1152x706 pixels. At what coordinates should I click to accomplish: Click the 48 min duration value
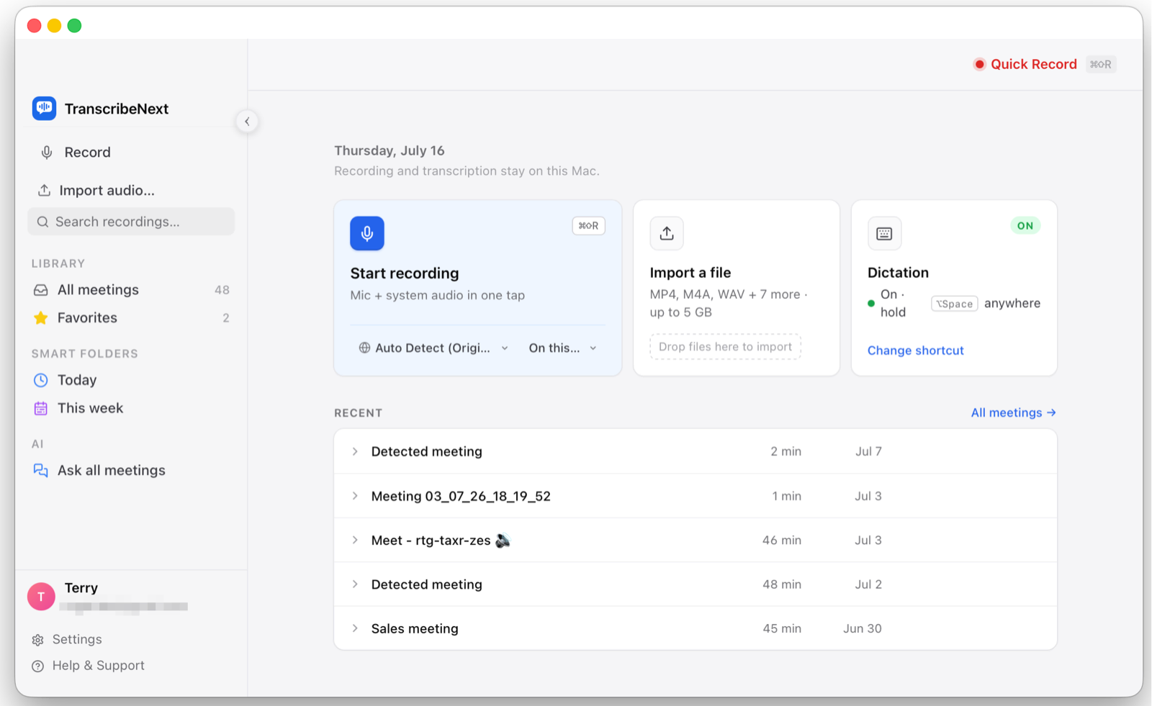(x=782, y=584)
